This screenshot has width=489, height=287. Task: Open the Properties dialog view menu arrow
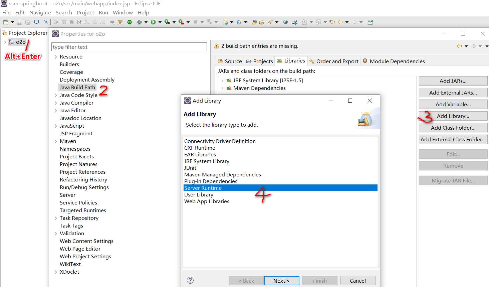pyautogui.click(x=487, y=46)
